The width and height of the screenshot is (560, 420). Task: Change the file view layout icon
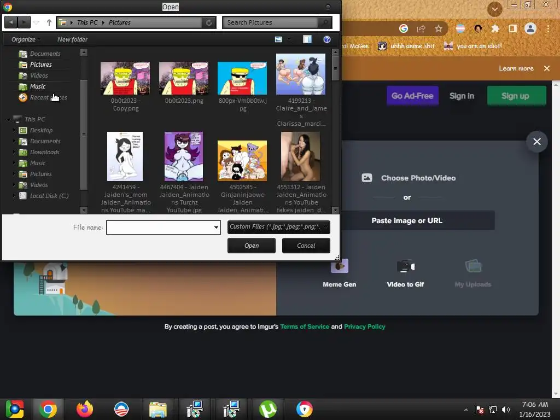[x=278, y=39]
